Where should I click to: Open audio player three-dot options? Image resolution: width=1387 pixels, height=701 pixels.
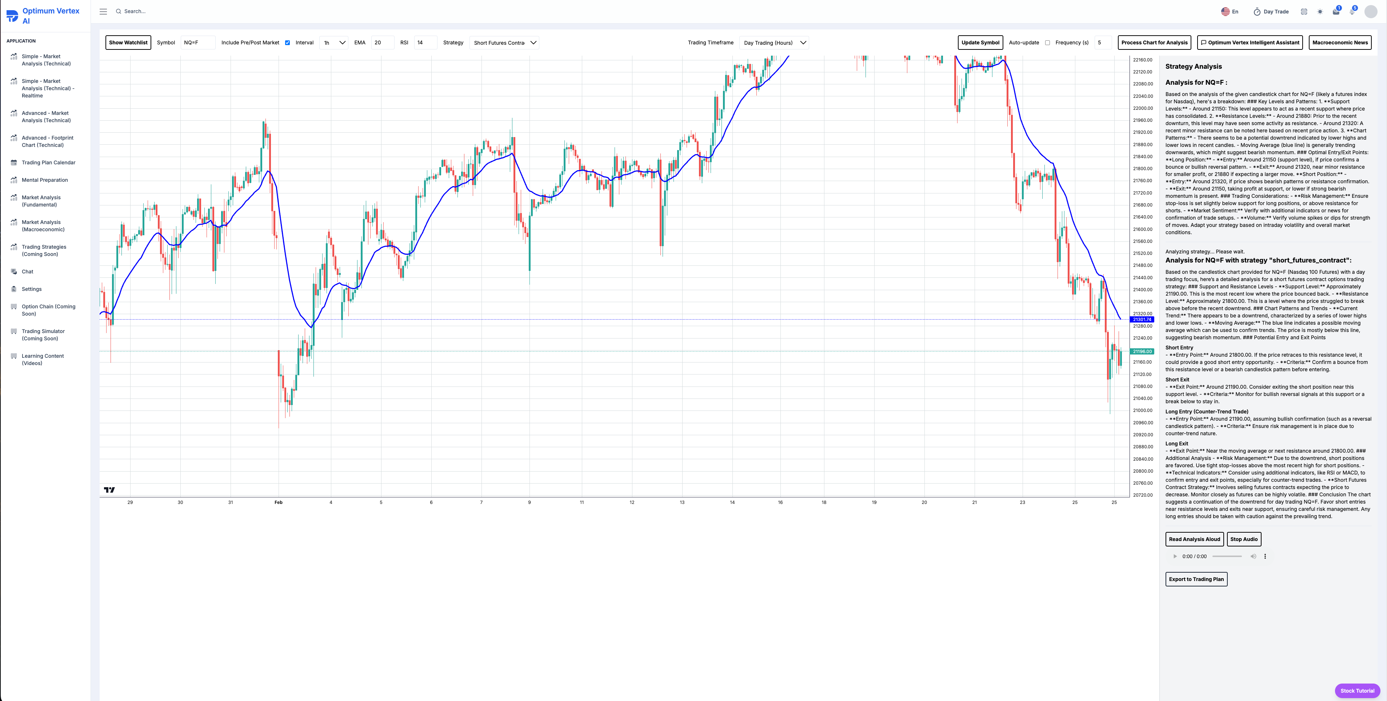click(x=1265, y=556)
